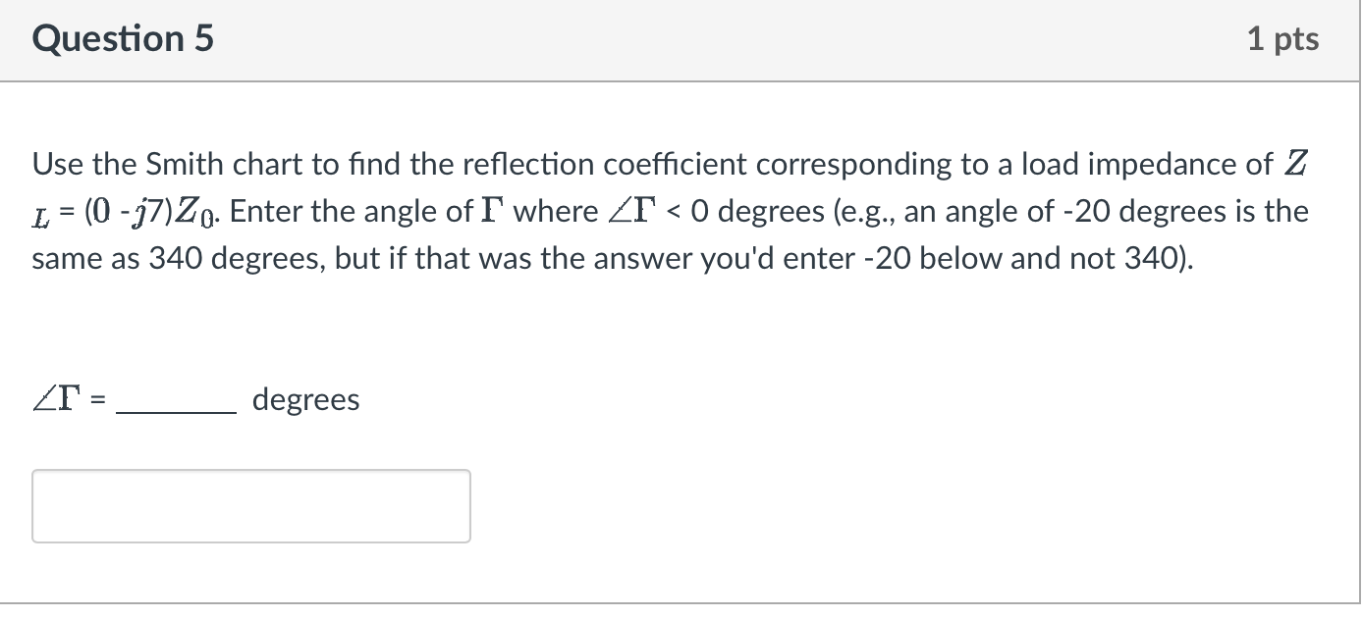
Task: Click the degrees label text
Action: 305,399
